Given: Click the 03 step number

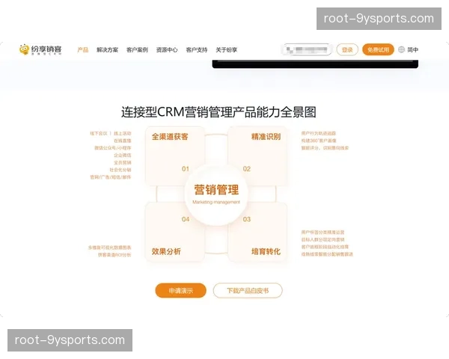Looking at the screenshot, I should click(x=246, y=219).
